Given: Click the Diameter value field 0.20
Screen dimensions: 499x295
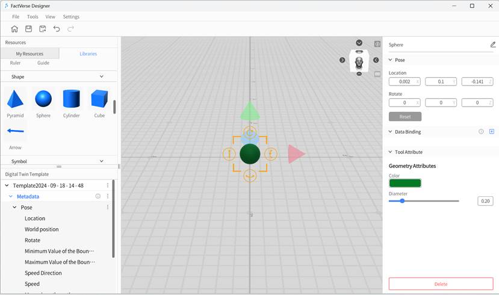Looking at the screenshot, I should pyautogui.click(x=485, y=201).
